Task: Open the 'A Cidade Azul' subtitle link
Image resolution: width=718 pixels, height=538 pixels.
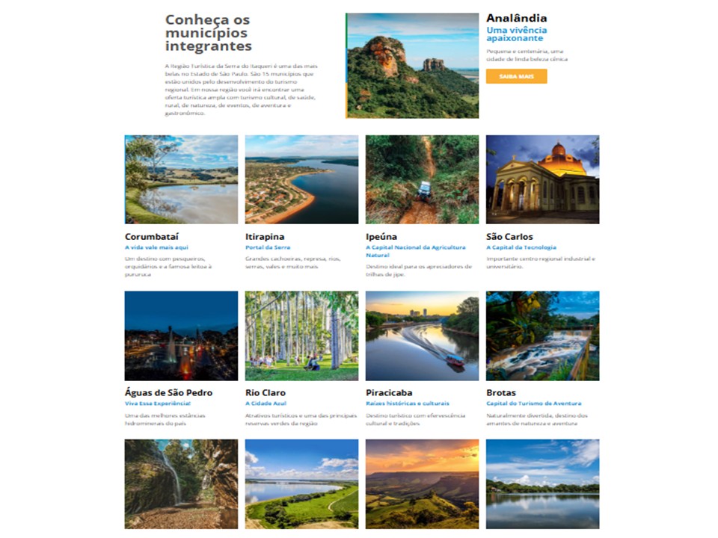Action: [x=266, y=403]
